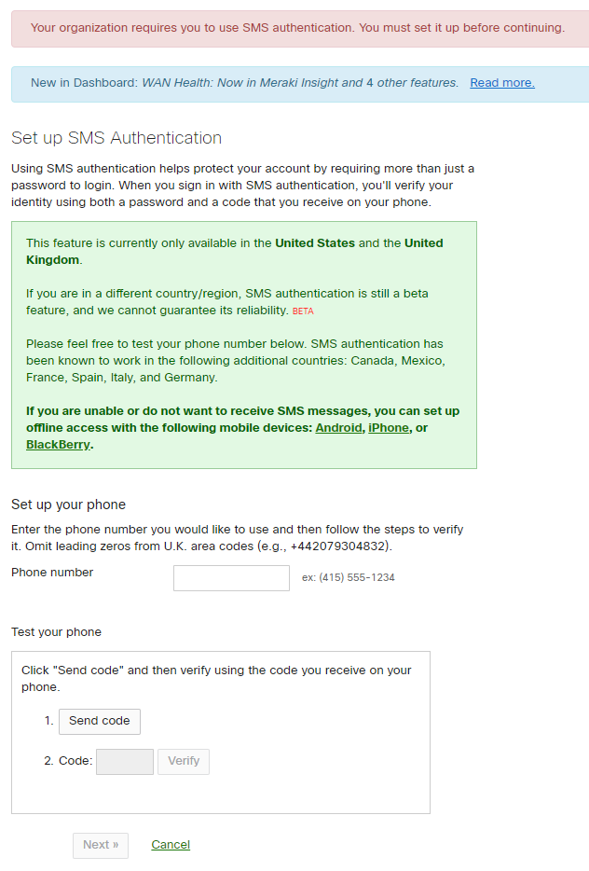This screenshot has width=589, height=871.
Task: Select the Cancel link
Action: (170, 845)
